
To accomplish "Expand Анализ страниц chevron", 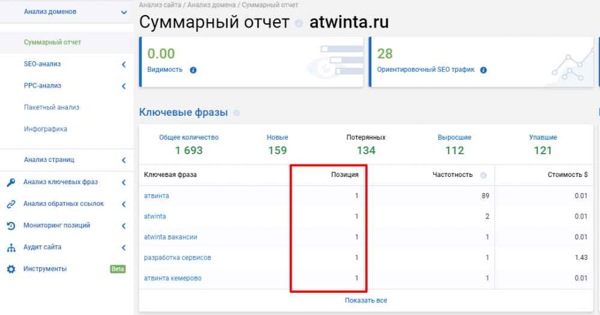I will [x=124, y=160].
